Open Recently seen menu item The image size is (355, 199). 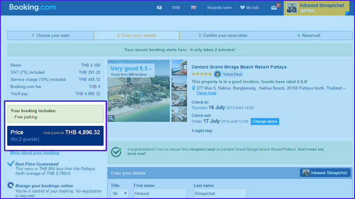(x=219, y=8)
